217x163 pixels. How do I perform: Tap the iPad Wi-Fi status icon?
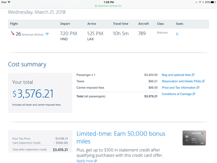tap(9, 2)
